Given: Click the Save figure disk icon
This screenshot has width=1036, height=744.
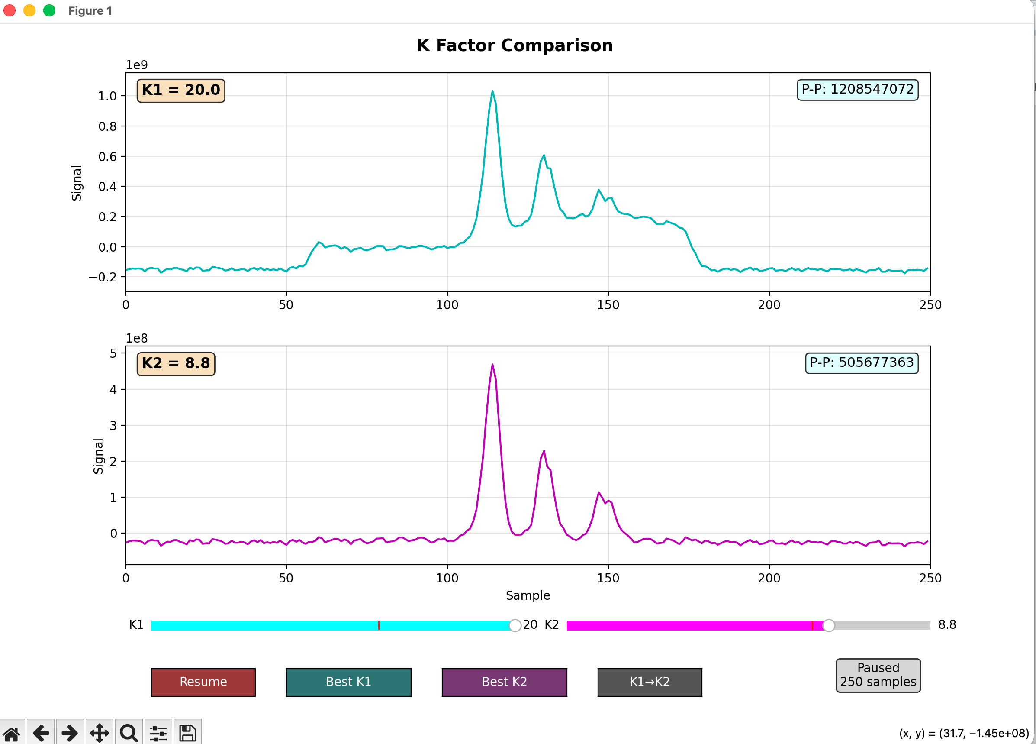Looking at the screenshot, I should point(187,733).
